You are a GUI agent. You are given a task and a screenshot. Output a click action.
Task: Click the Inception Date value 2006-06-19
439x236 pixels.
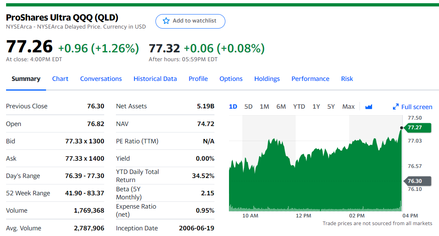coord(197,228)
